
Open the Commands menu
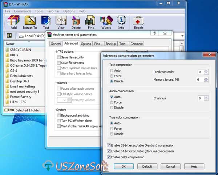23,11
